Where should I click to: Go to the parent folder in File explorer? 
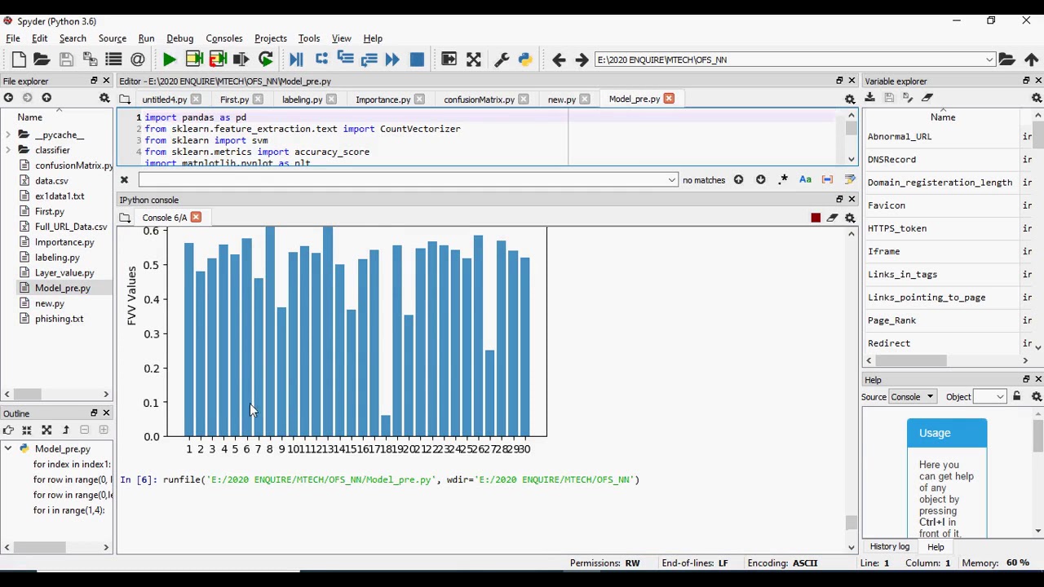46,98
